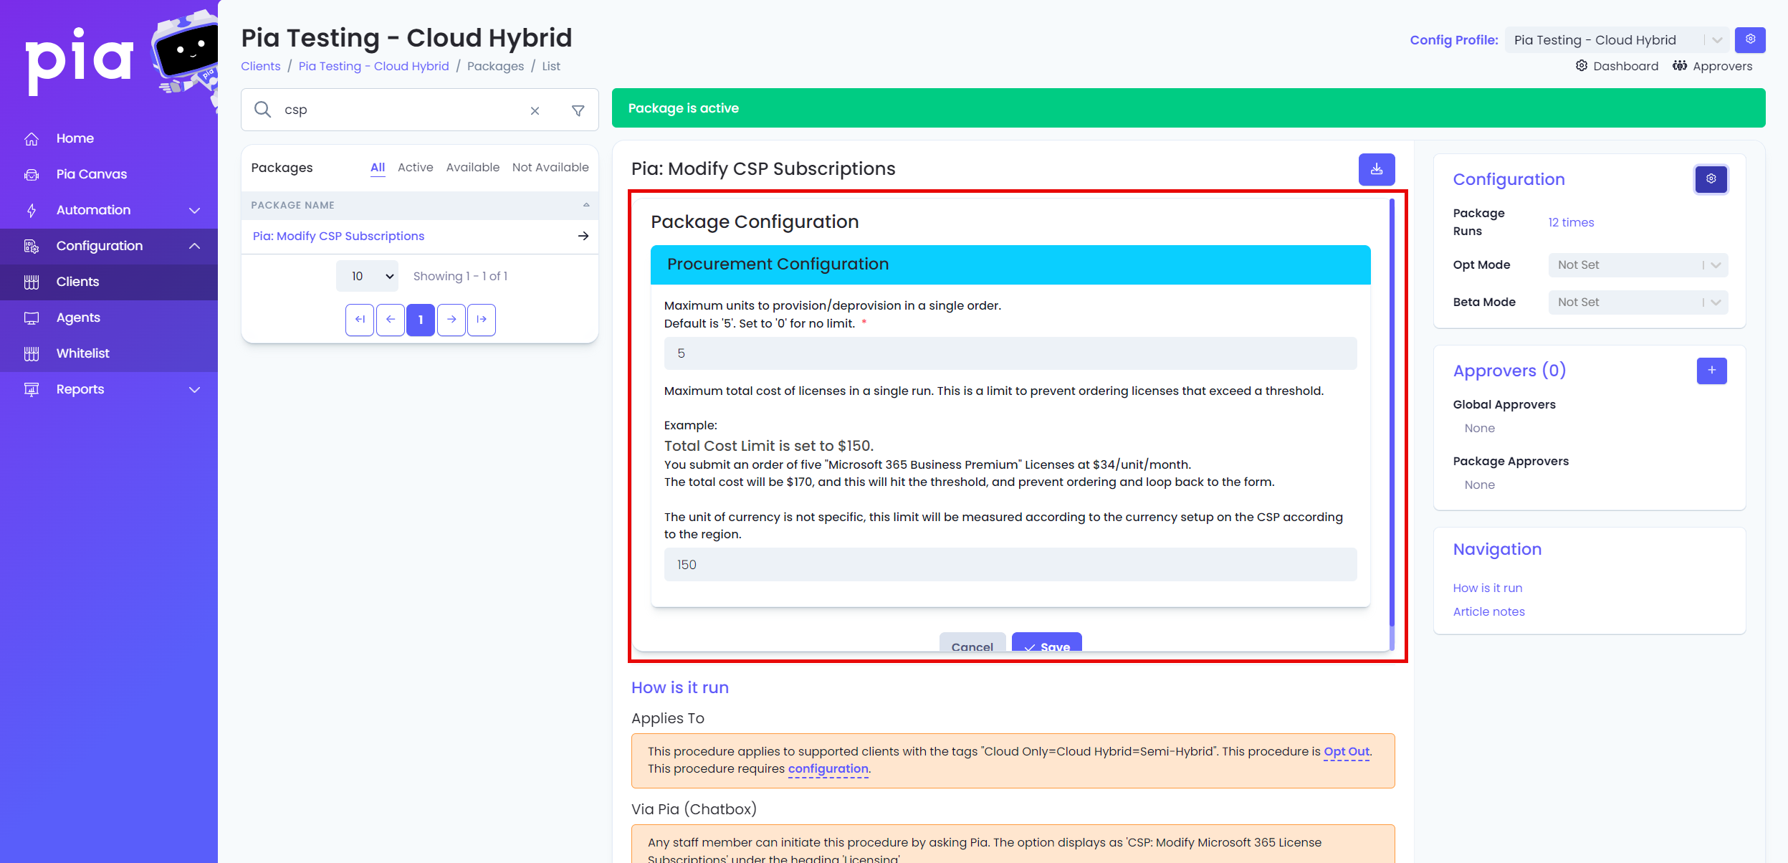Image resolution: width=1788 pixels, height=863 pixels.
Task: Click the Clients sidebar icon
Action: point(32,282)
